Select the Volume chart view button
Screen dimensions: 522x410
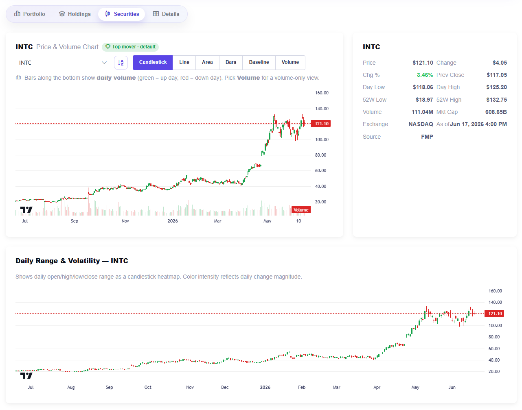290,63
